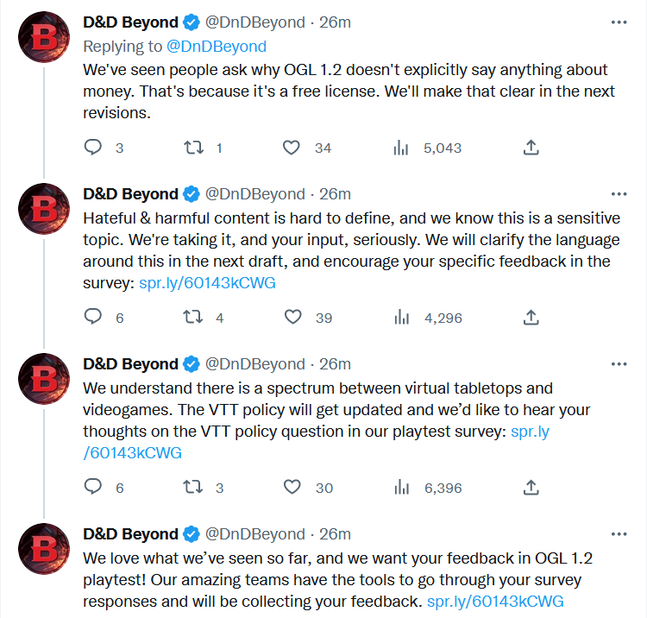
Task: Like the VTT policy tweet
Action: pos(293,488)
